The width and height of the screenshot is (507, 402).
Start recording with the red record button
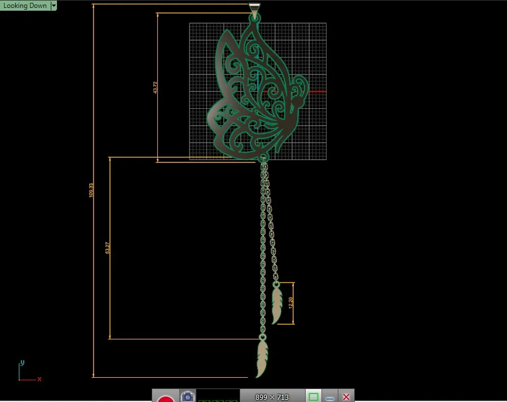[166, 397]
